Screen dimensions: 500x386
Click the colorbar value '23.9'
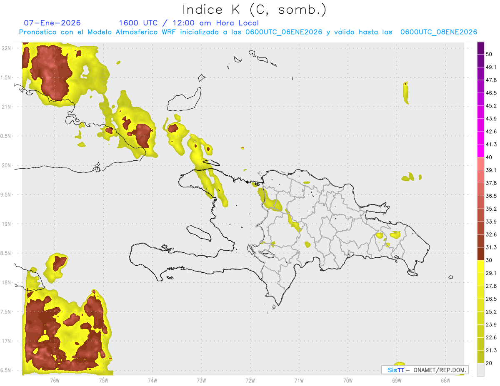click(492, 325)
